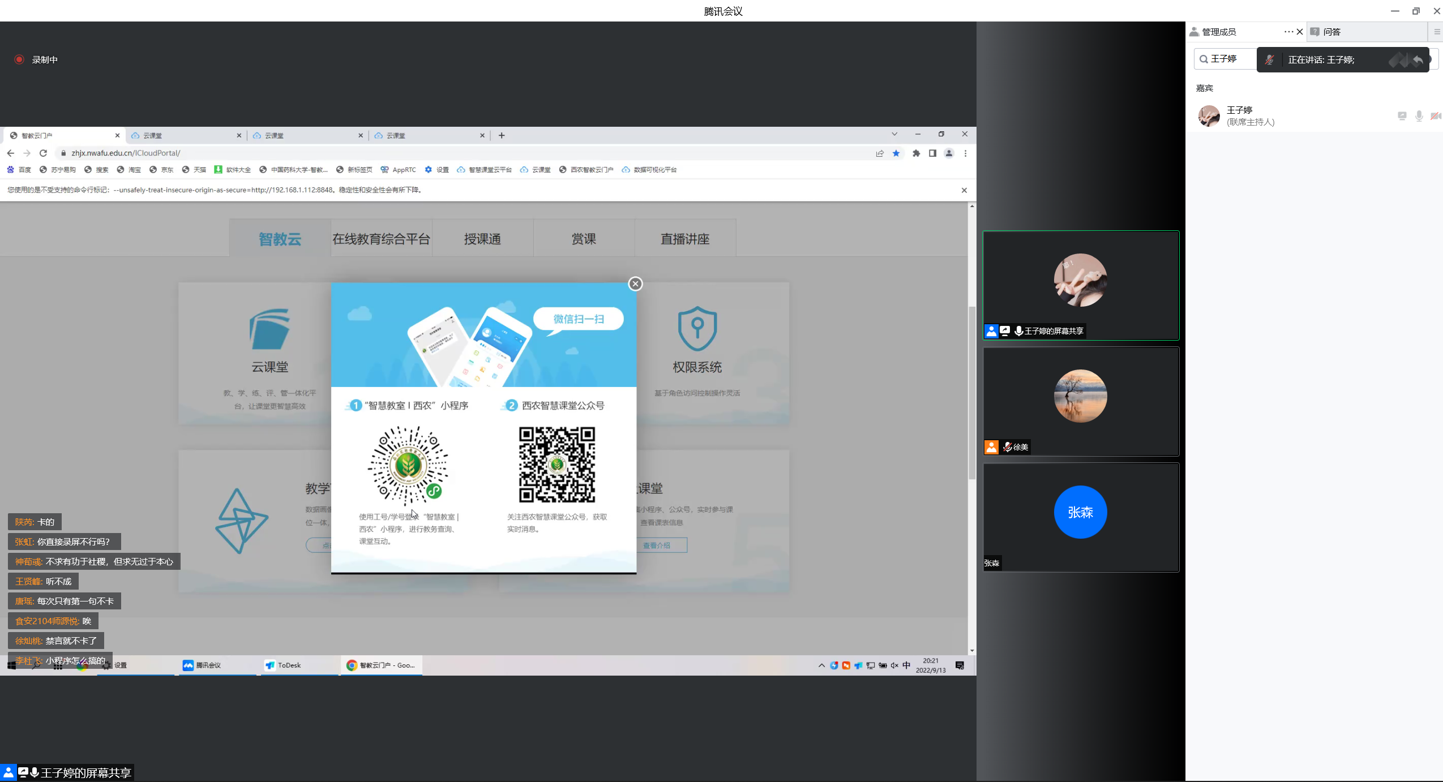Click the 智慧教室 mini program QR code
1443x782 pixels.
[x=408, y=465]
